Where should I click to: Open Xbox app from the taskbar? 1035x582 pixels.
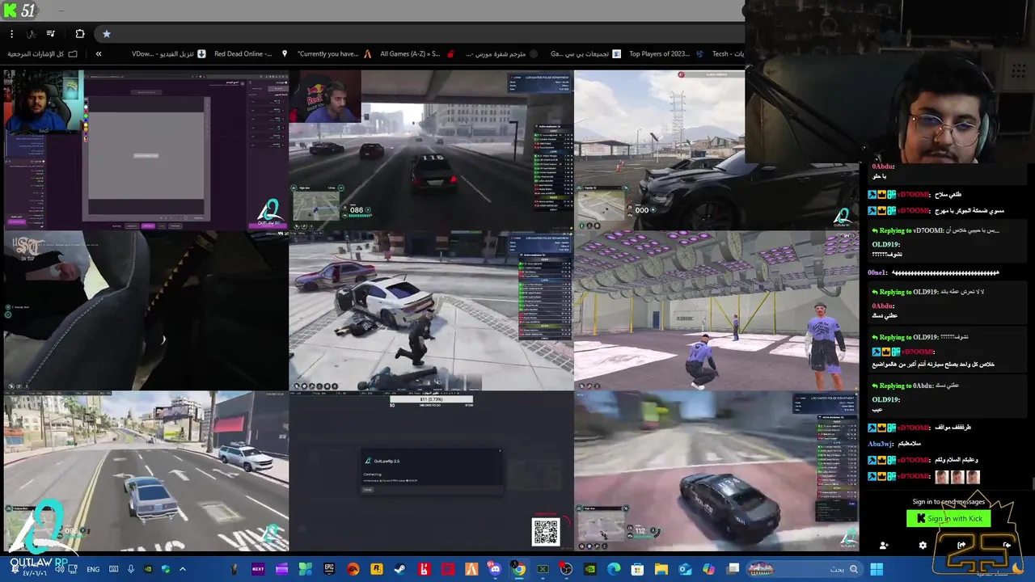click(x=543, y=569)
